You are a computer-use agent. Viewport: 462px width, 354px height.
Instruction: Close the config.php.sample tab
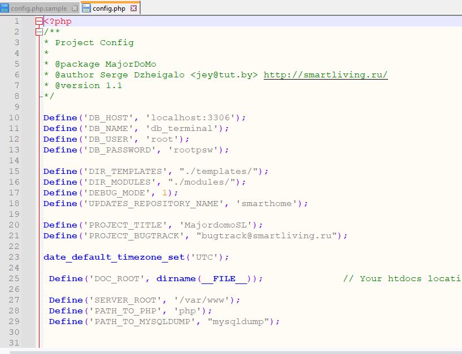pos(73,8)
